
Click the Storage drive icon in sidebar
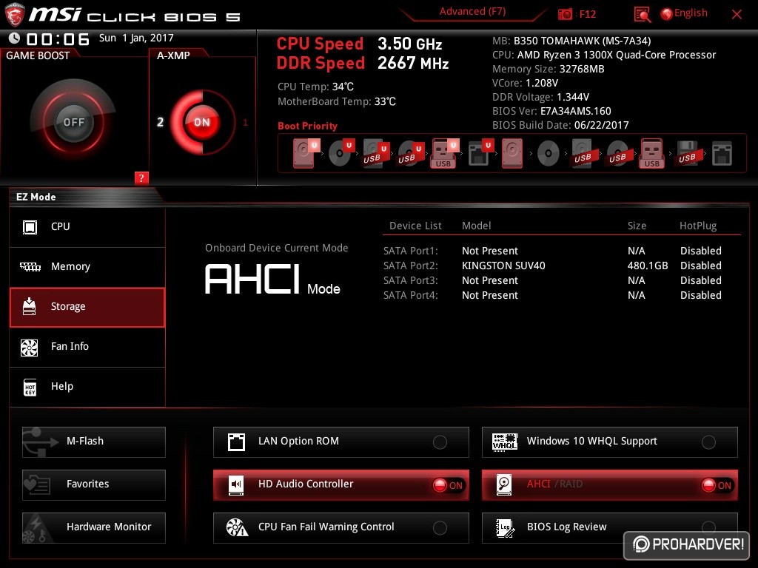pos(30,306)
